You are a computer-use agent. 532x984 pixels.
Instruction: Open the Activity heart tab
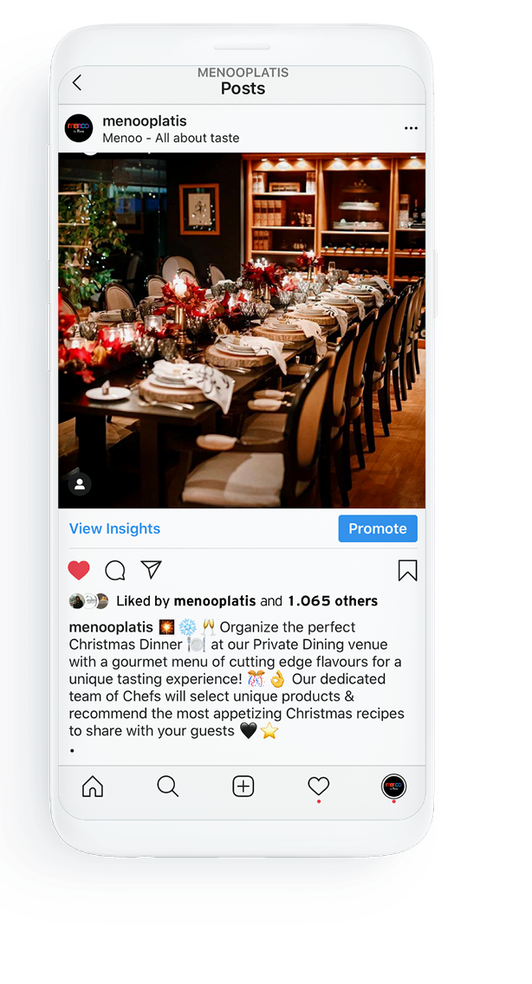pyautogui.click(x=319, y=787)
